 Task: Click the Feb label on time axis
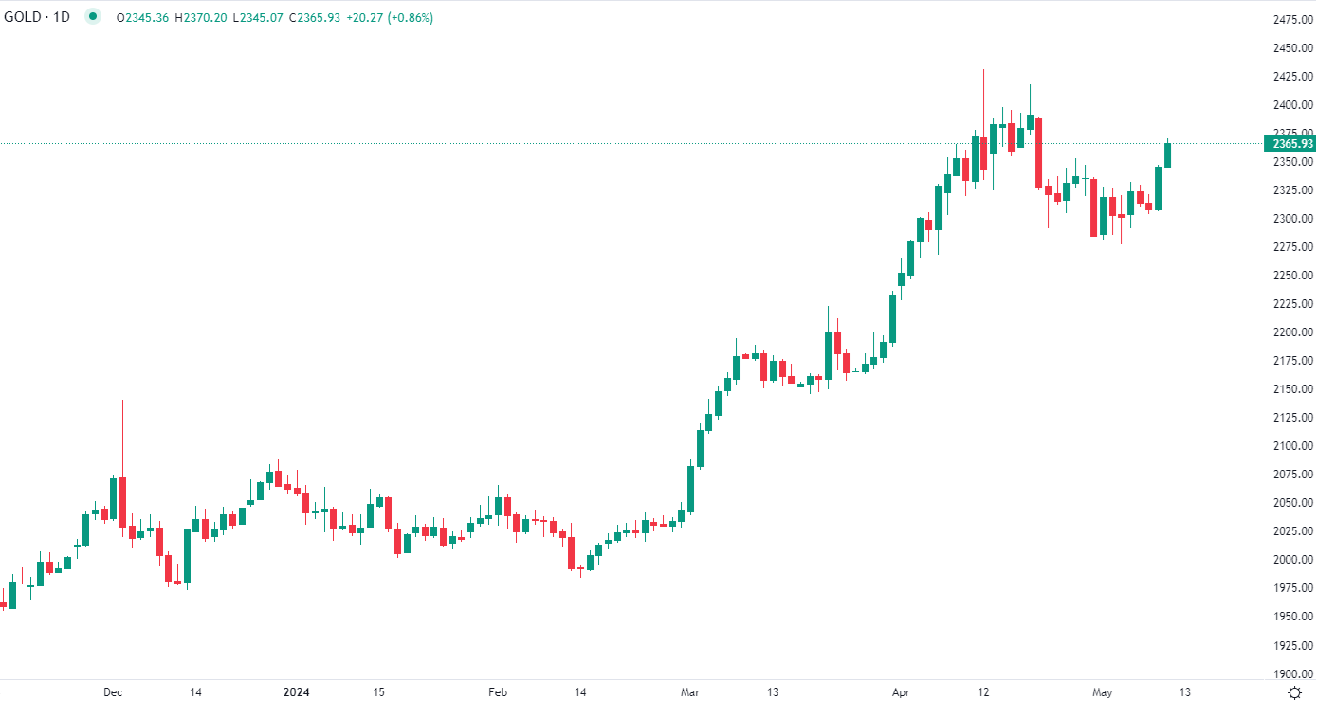pos(498,692)
